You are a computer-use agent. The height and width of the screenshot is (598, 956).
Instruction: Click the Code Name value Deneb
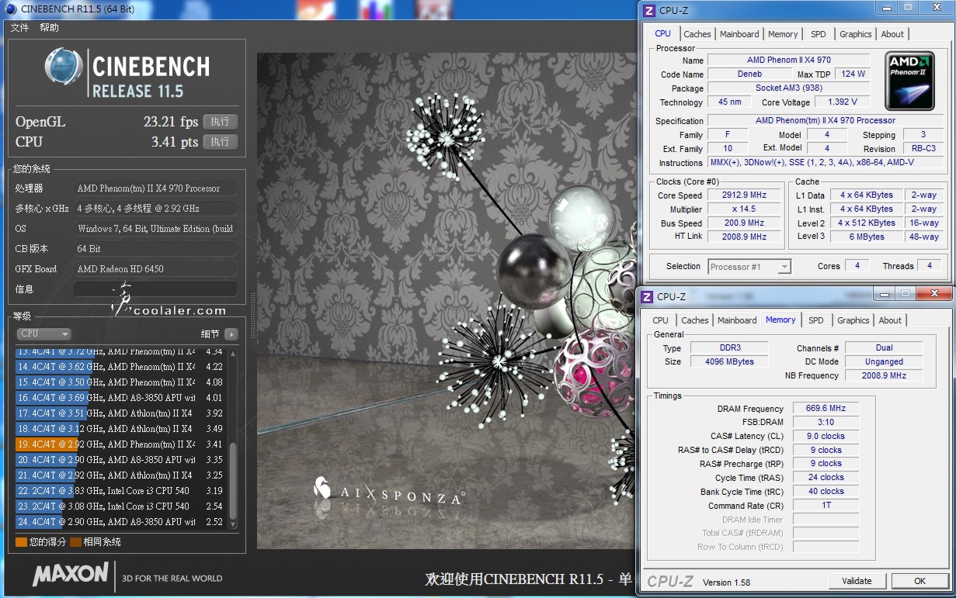(x=749, y=74)
